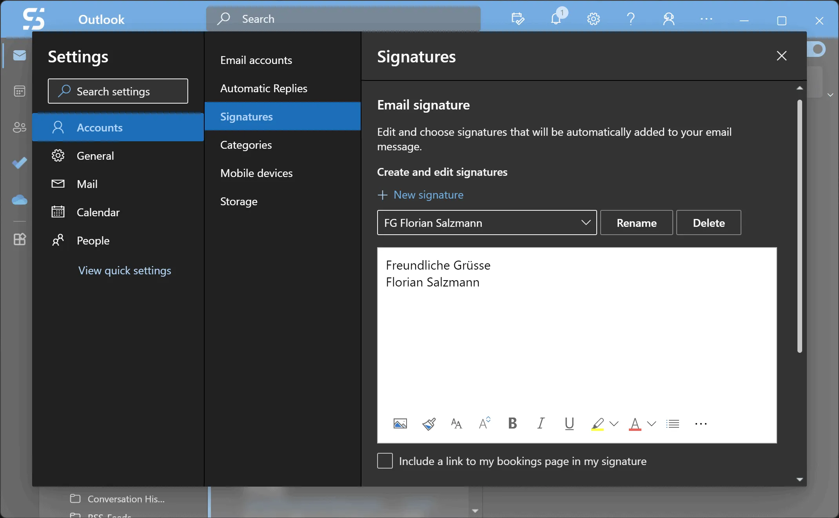Toggle italic formatting

point(541,423)
